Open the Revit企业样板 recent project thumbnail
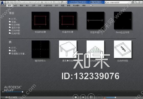 [123, 20]
